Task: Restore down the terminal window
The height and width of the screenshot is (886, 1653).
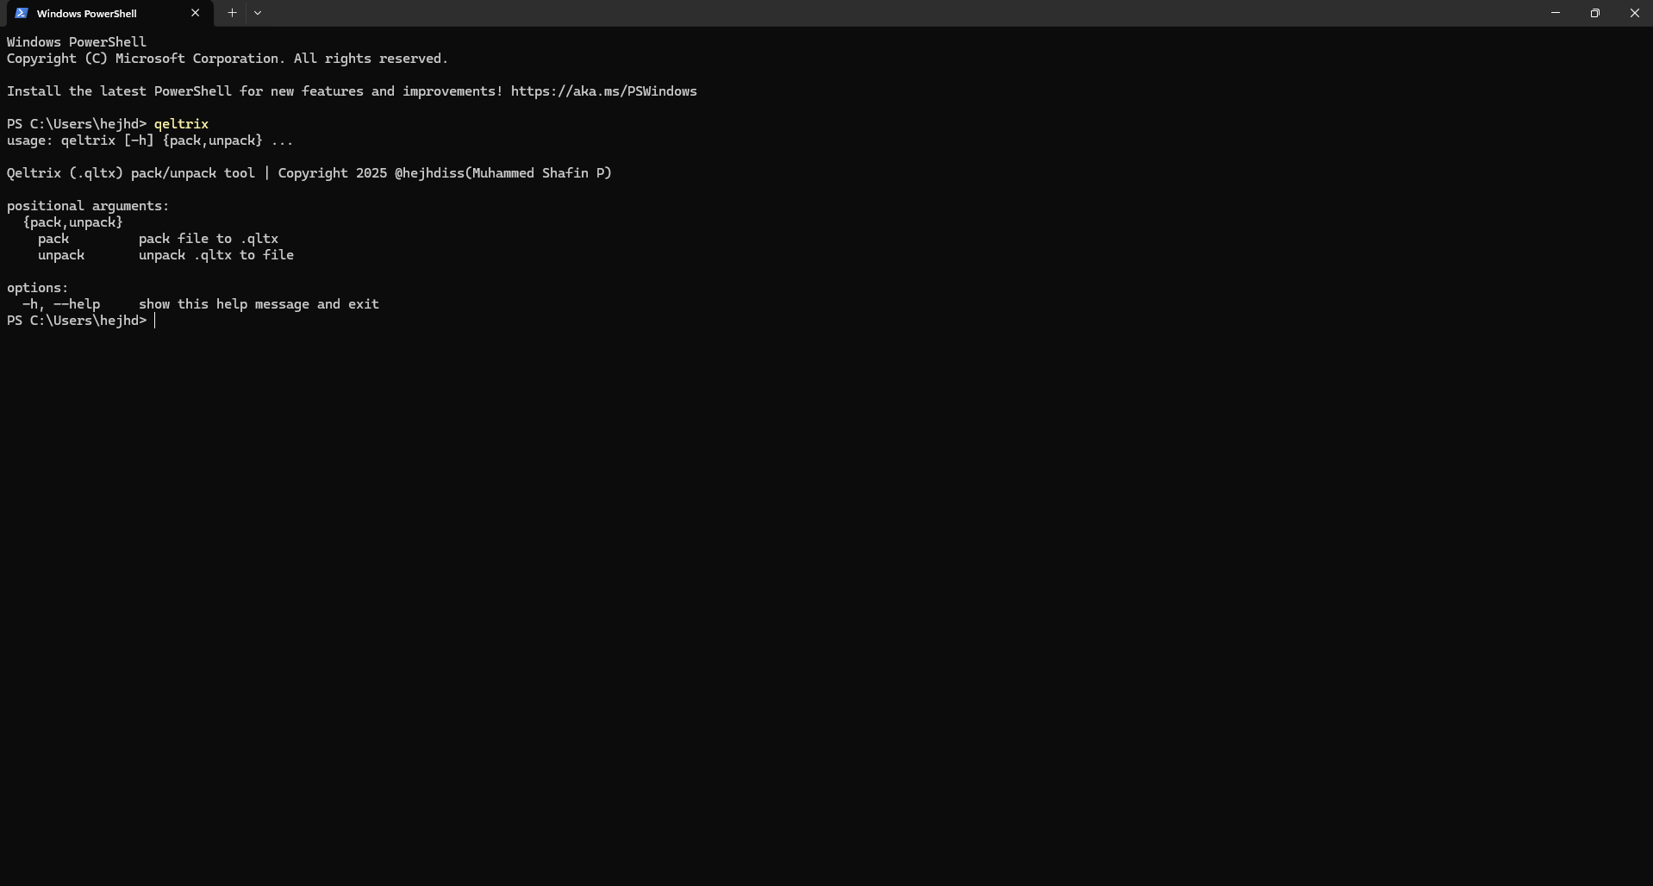Action: [1595, 13]
